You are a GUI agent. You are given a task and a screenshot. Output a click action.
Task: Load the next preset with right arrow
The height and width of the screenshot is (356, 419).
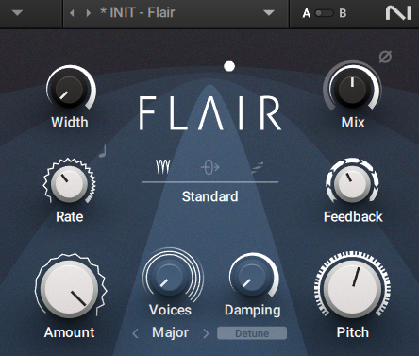pos(89,13)
